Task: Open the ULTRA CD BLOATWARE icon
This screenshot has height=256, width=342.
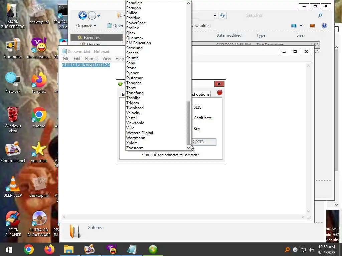Action: coord(39,224)
